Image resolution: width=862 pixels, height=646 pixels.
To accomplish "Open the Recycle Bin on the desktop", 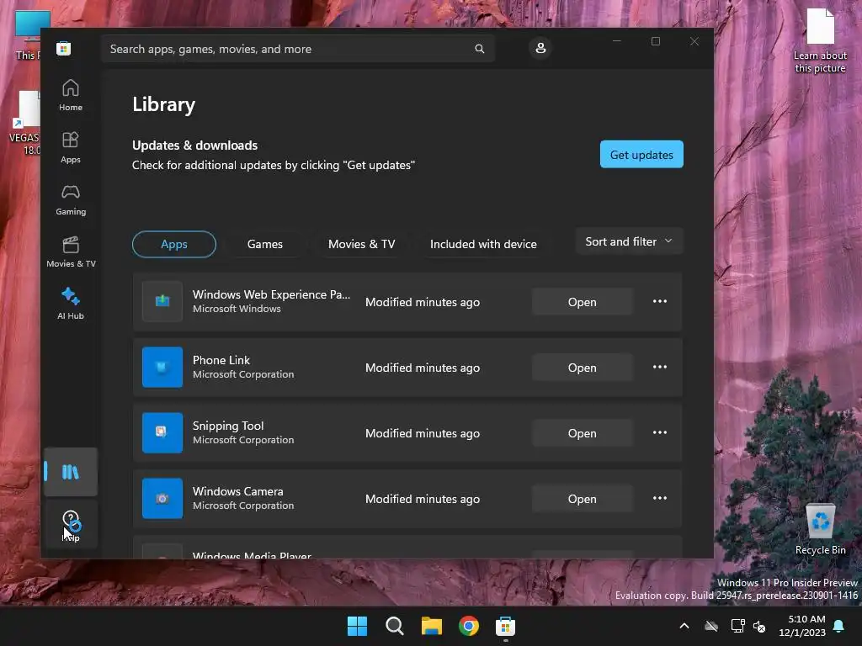I will point(820,528).
